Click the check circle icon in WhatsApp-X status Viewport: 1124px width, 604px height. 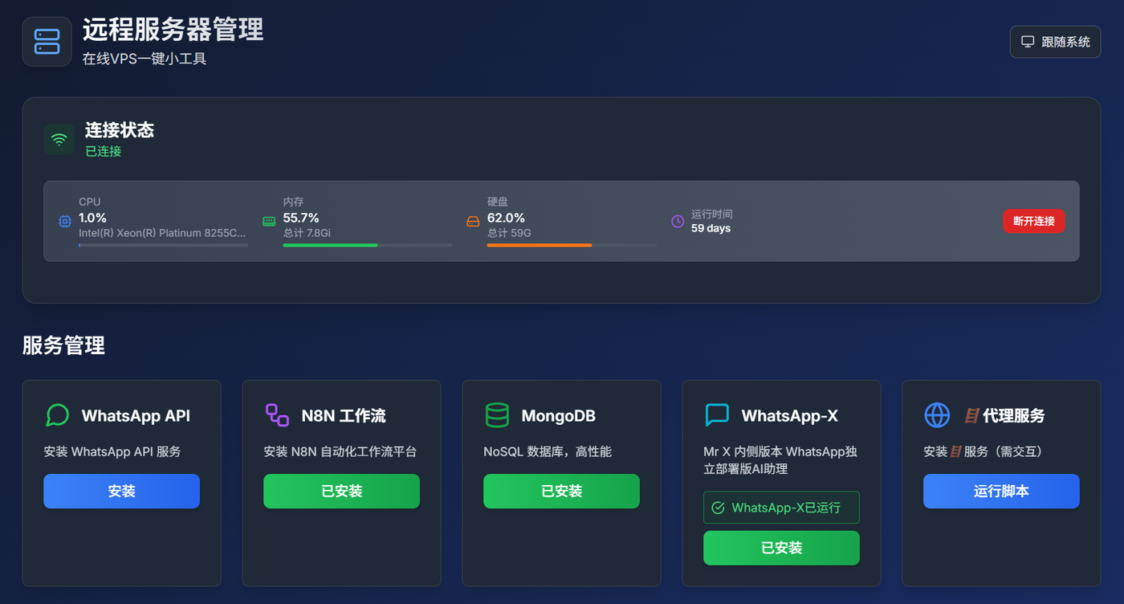(719, 508)
